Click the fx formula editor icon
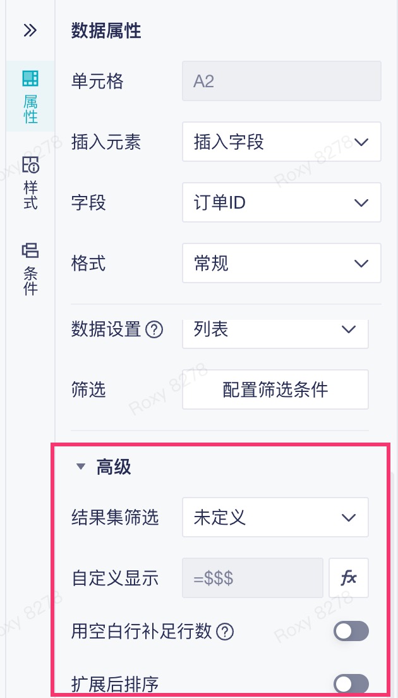This screenshot has width=398, height=698. (349, 578)
